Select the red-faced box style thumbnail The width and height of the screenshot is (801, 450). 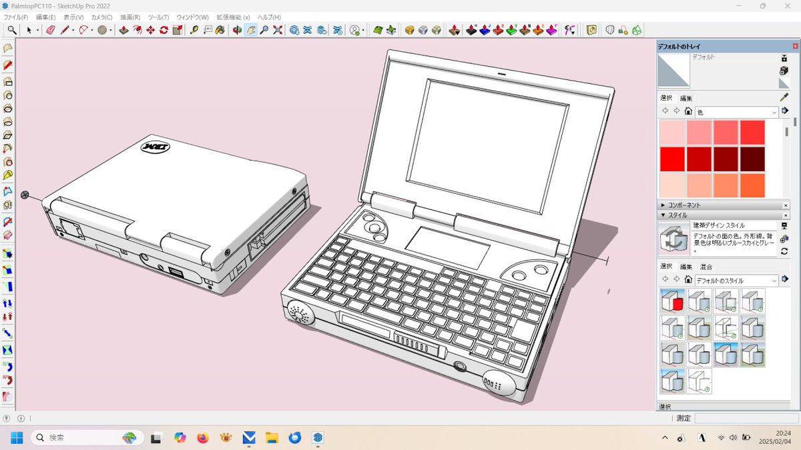(672, 301)
